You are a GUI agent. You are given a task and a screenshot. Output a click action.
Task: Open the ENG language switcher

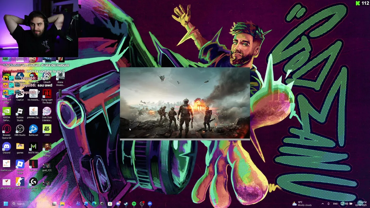pos(335,204)
